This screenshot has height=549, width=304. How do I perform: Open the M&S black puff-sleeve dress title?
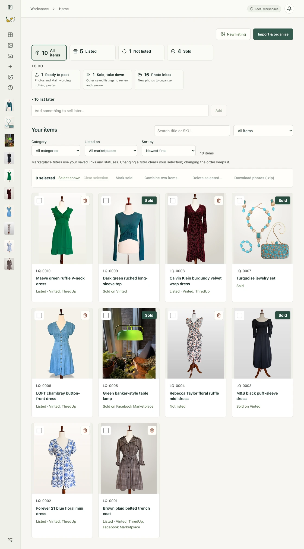pos(257,396)
